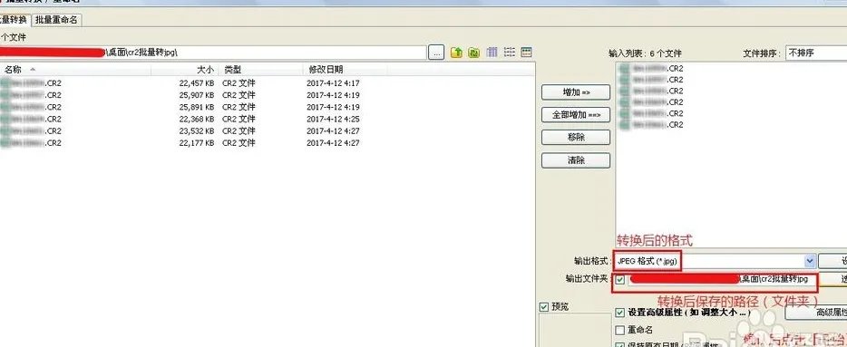The image size is (847, 347).
Task: Switch to the 批量重命名 tab
Action: tap(57, 20)
